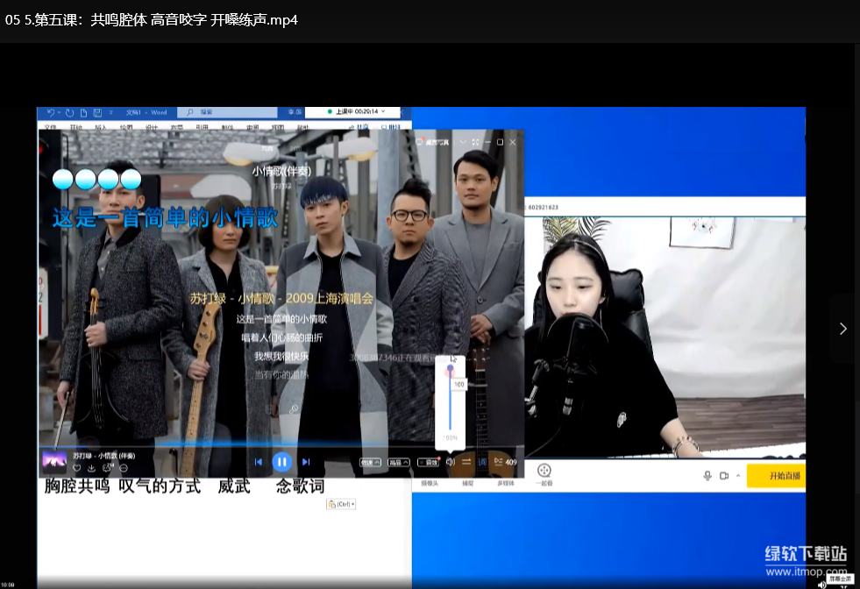860x589 pixels.
Task: Open the playlist queue showing 409
Action: 505,462
